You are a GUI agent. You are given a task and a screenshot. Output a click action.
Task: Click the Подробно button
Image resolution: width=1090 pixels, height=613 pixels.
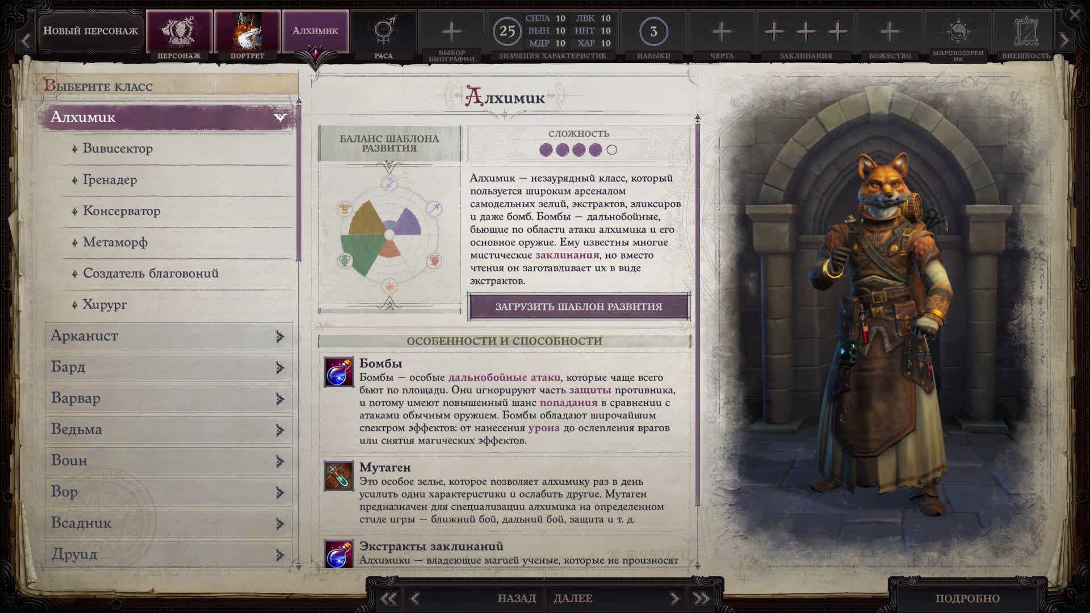[967, 598]
